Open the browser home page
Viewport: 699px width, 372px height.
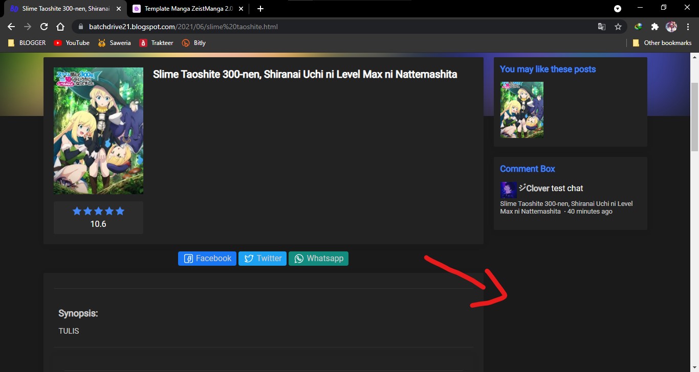(60, 27)
